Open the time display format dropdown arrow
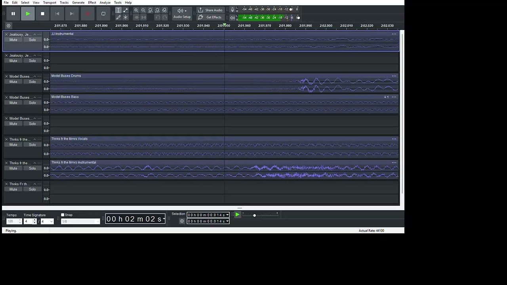This screenshot has height=285, width=507. tap(164, 219)
